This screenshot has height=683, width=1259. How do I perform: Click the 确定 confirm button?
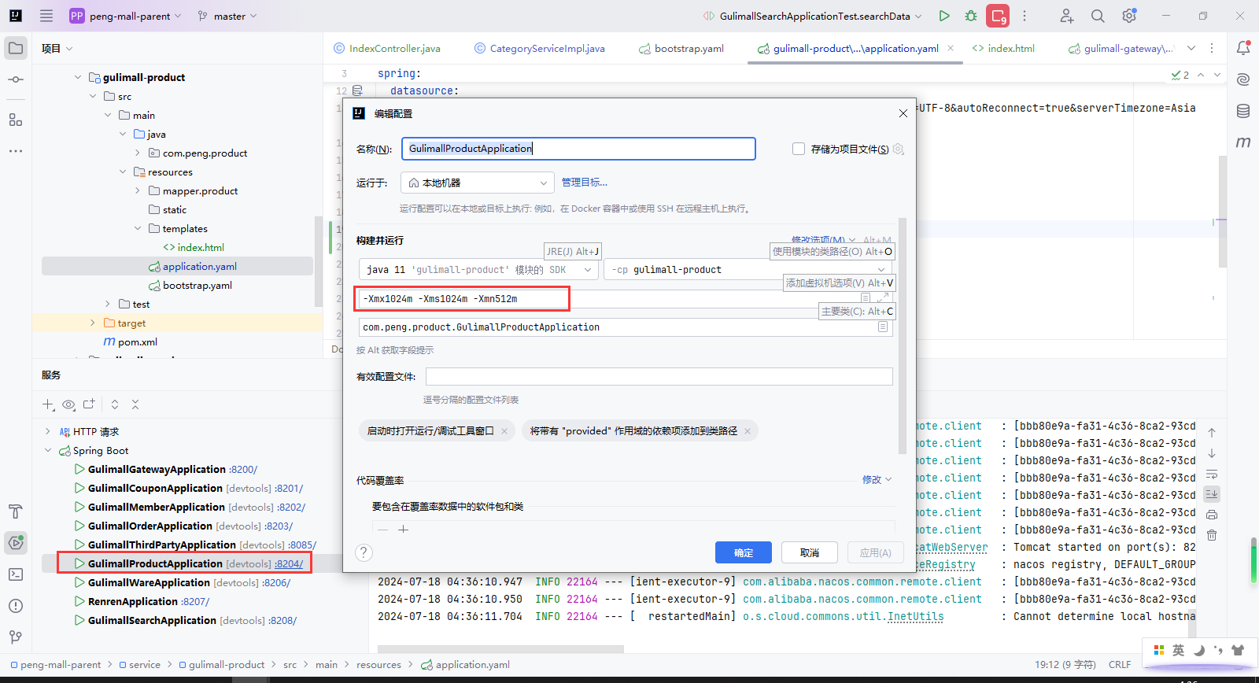pyautogui.click(x=744, y=552)
